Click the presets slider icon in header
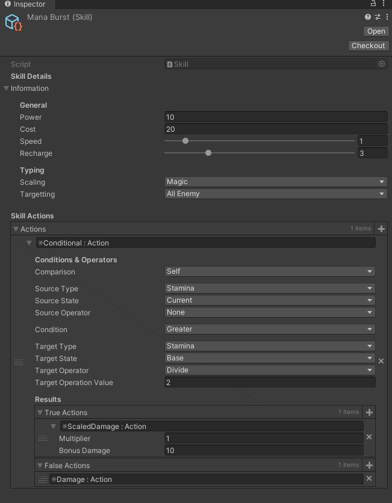The width and height of the screenshot is (392, 503). 378,17
